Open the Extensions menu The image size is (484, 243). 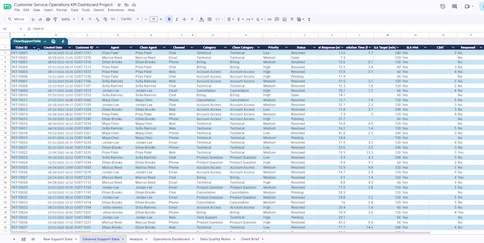click(x=116, y=10)
